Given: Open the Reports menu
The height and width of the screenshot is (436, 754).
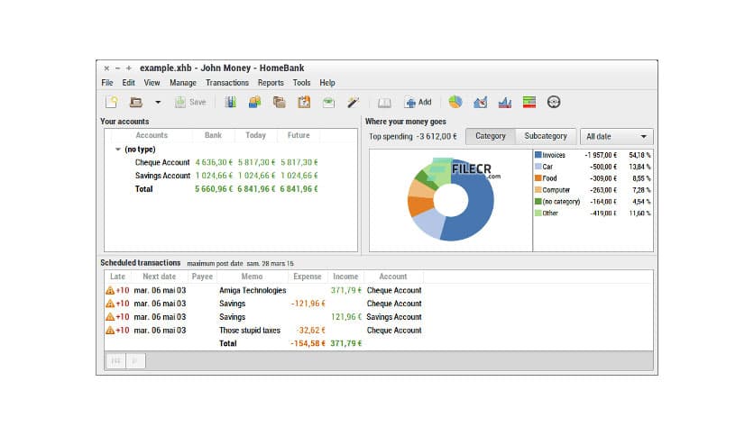Looking at the screenshot, I should 271,83.
